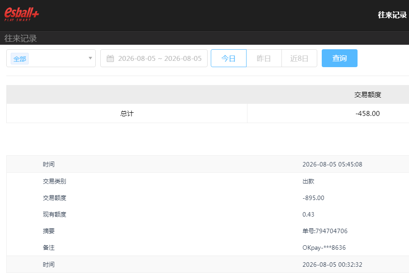Select the 近8日 filter tab
Screen dimensions: 409x273
[x=299, y=58]
